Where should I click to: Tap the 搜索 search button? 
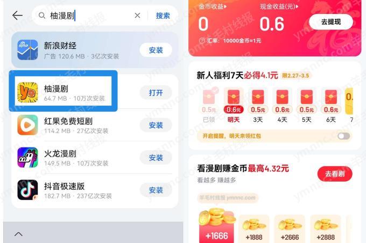click(163, 16)
